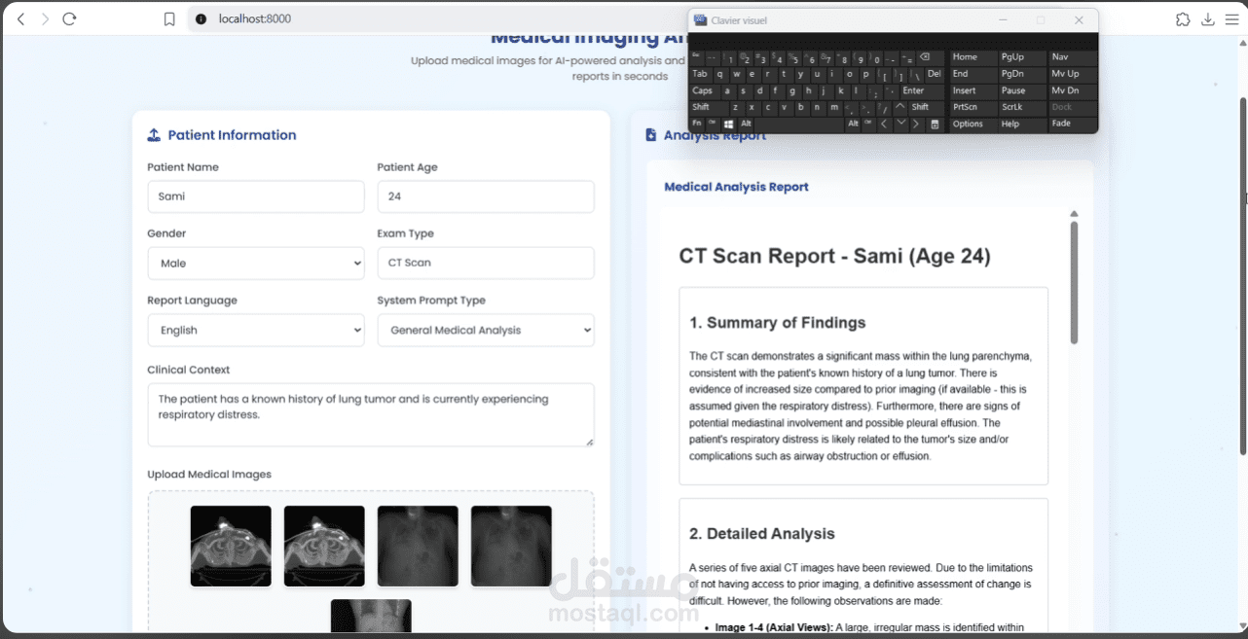Click the PgDn key on Clavier visuel

tap(1023, 74)
